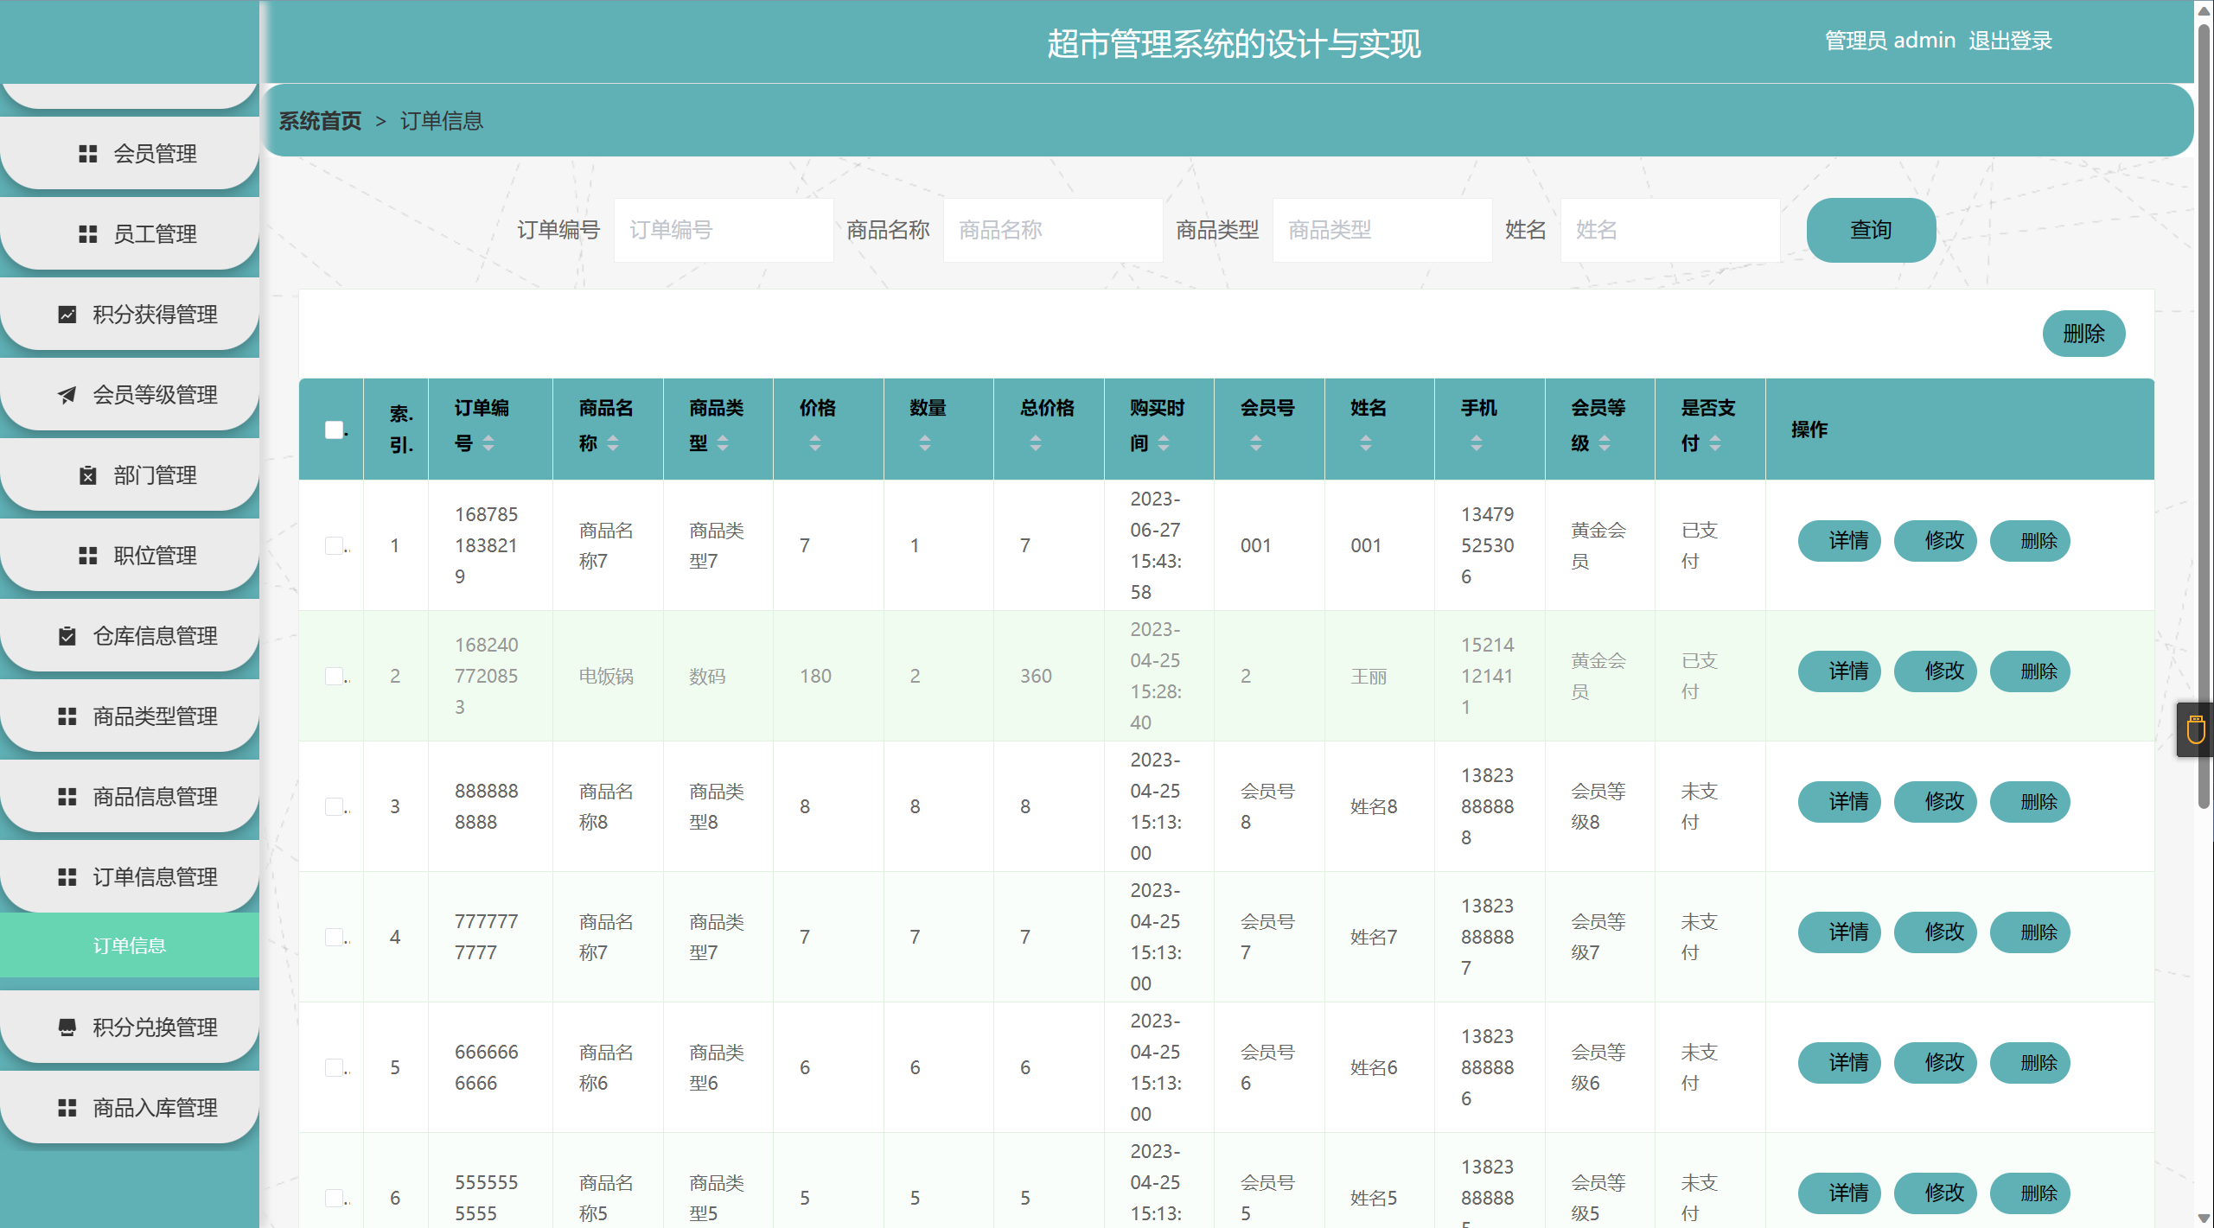Click the grid icon beside 员工管理
The height and width of the screenshot is (1228, 2214).
87,234
